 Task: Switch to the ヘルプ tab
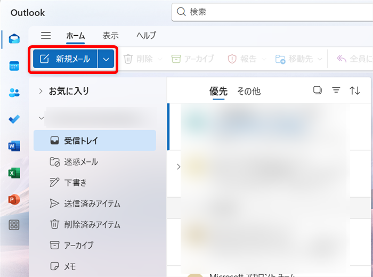(147, 36)
